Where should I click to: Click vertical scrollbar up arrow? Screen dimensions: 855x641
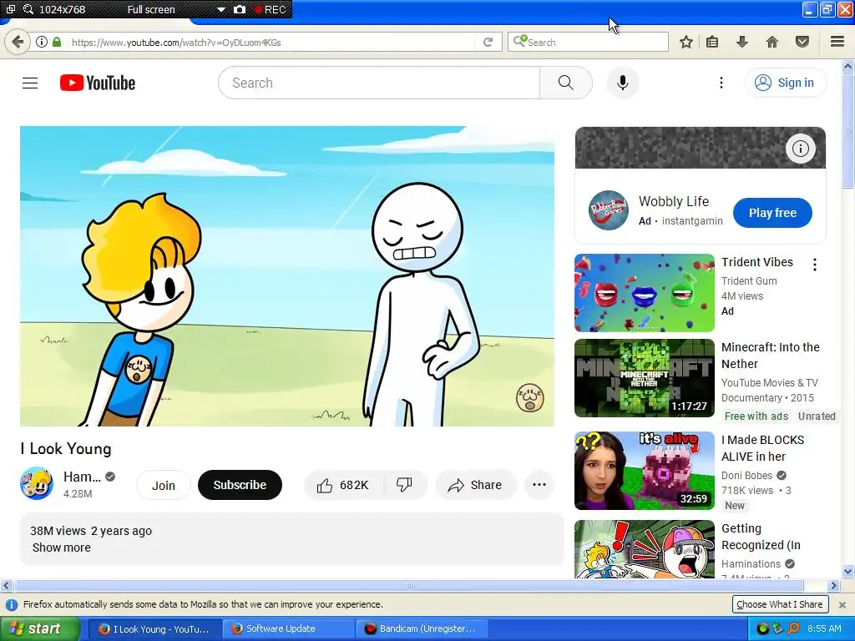(x=848, y=67)
